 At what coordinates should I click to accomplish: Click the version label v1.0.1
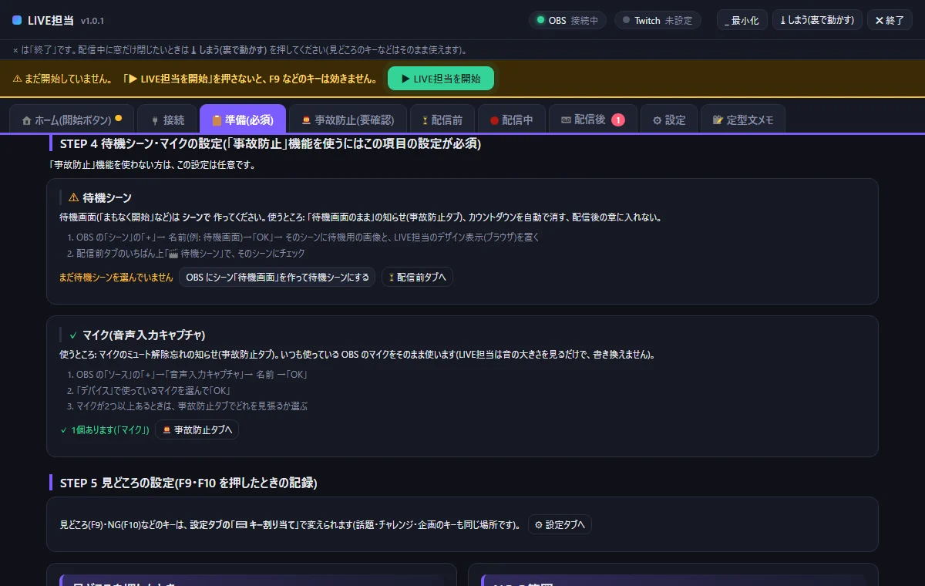(x=92, y=21)
